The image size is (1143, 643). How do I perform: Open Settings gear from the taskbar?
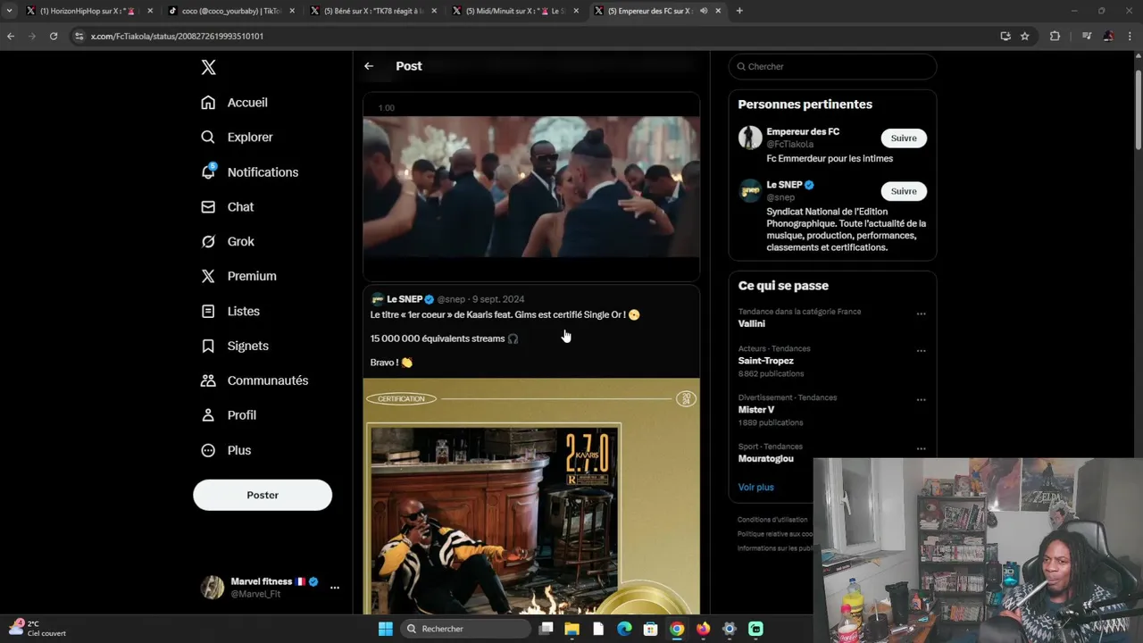(x=729, y=629)
